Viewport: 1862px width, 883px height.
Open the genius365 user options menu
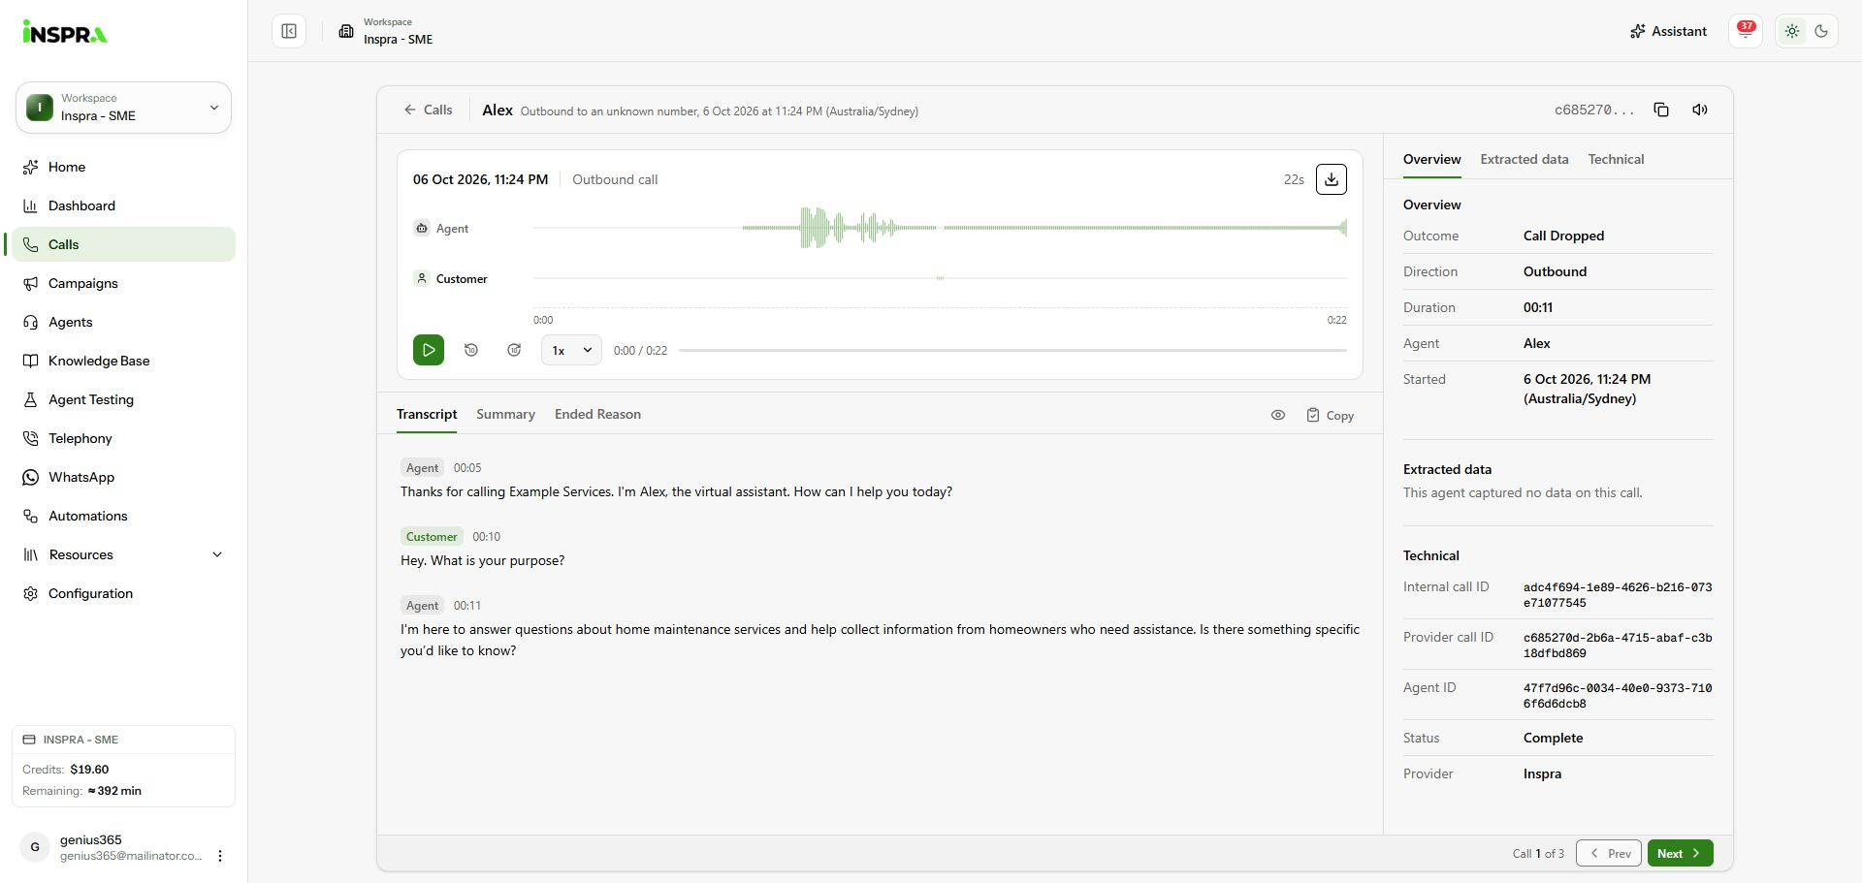(220, 856)
